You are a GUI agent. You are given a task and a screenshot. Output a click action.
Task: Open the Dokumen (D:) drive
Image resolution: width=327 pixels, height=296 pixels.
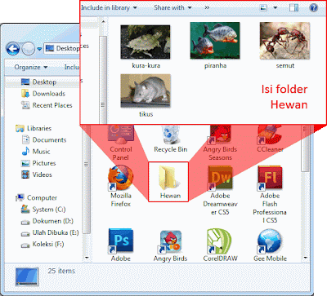pyautogui.click(x=47, y=221)
